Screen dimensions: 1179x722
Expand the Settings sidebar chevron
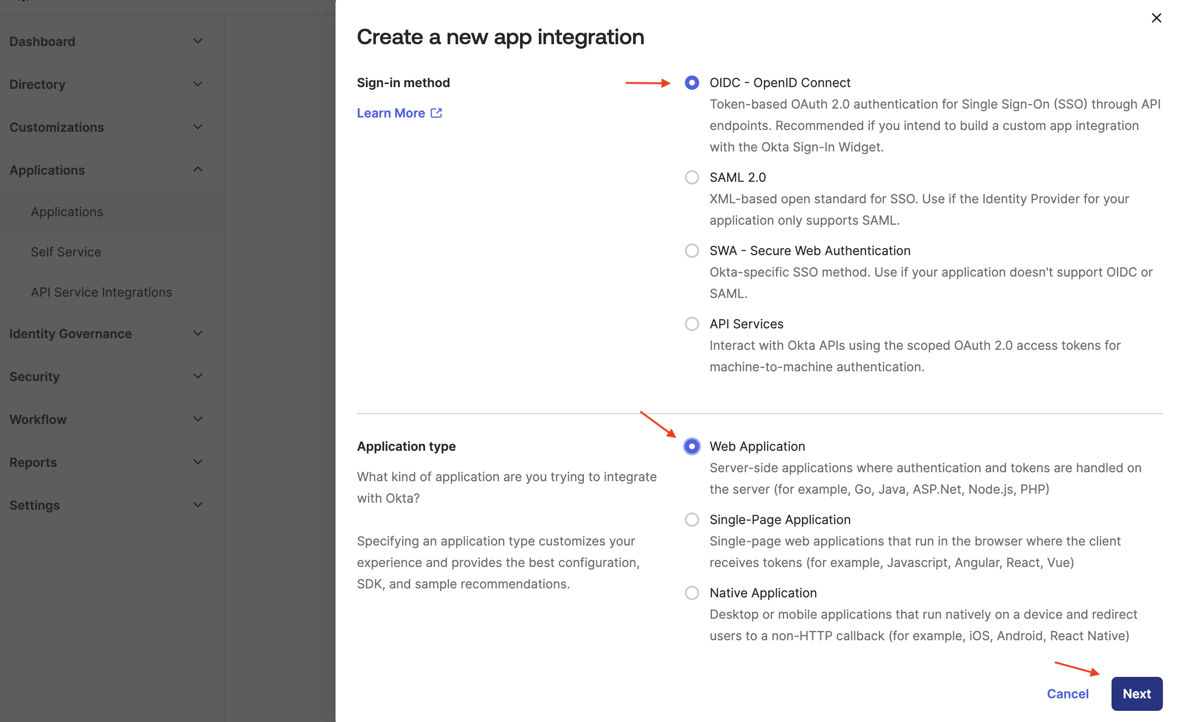tap(197, 505)
